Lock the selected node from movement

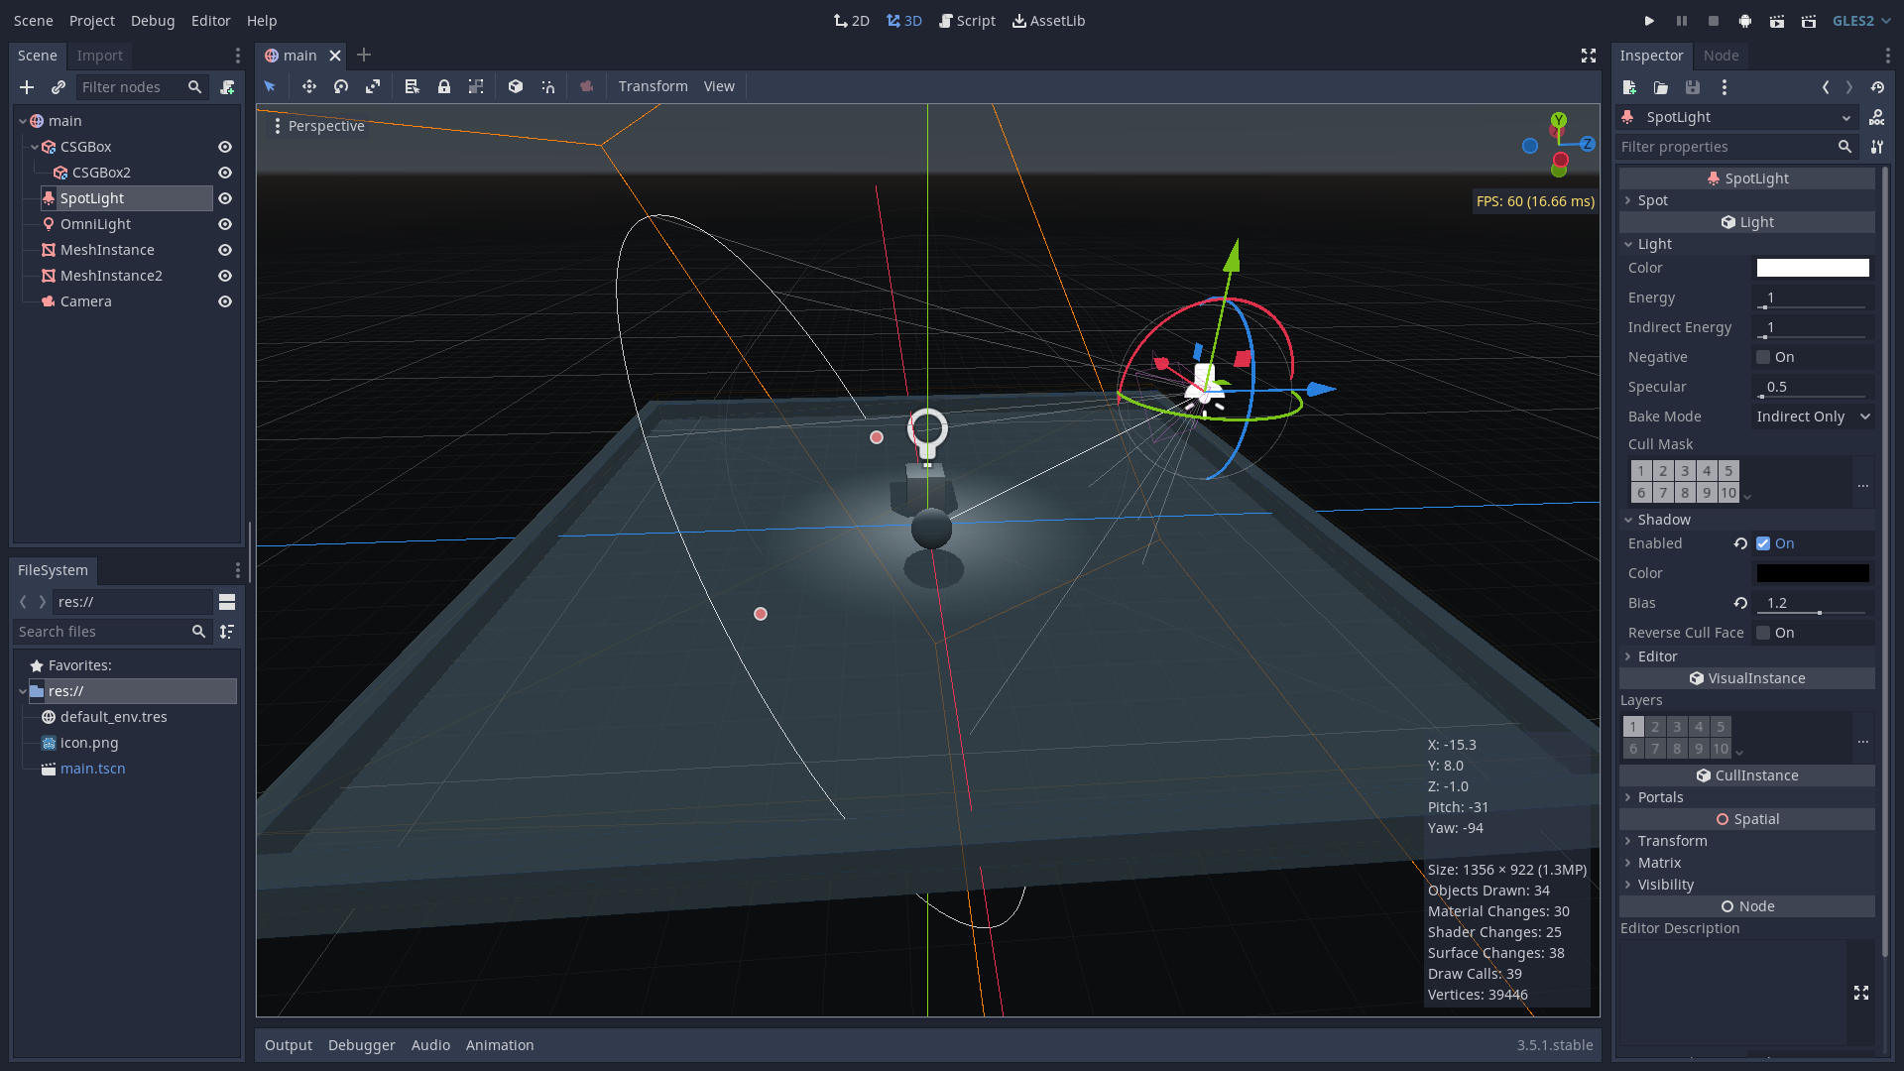pos(444,86)
